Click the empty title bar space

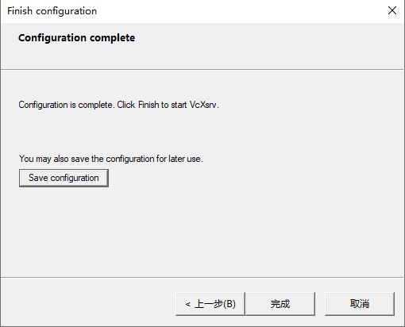(238, 10)
